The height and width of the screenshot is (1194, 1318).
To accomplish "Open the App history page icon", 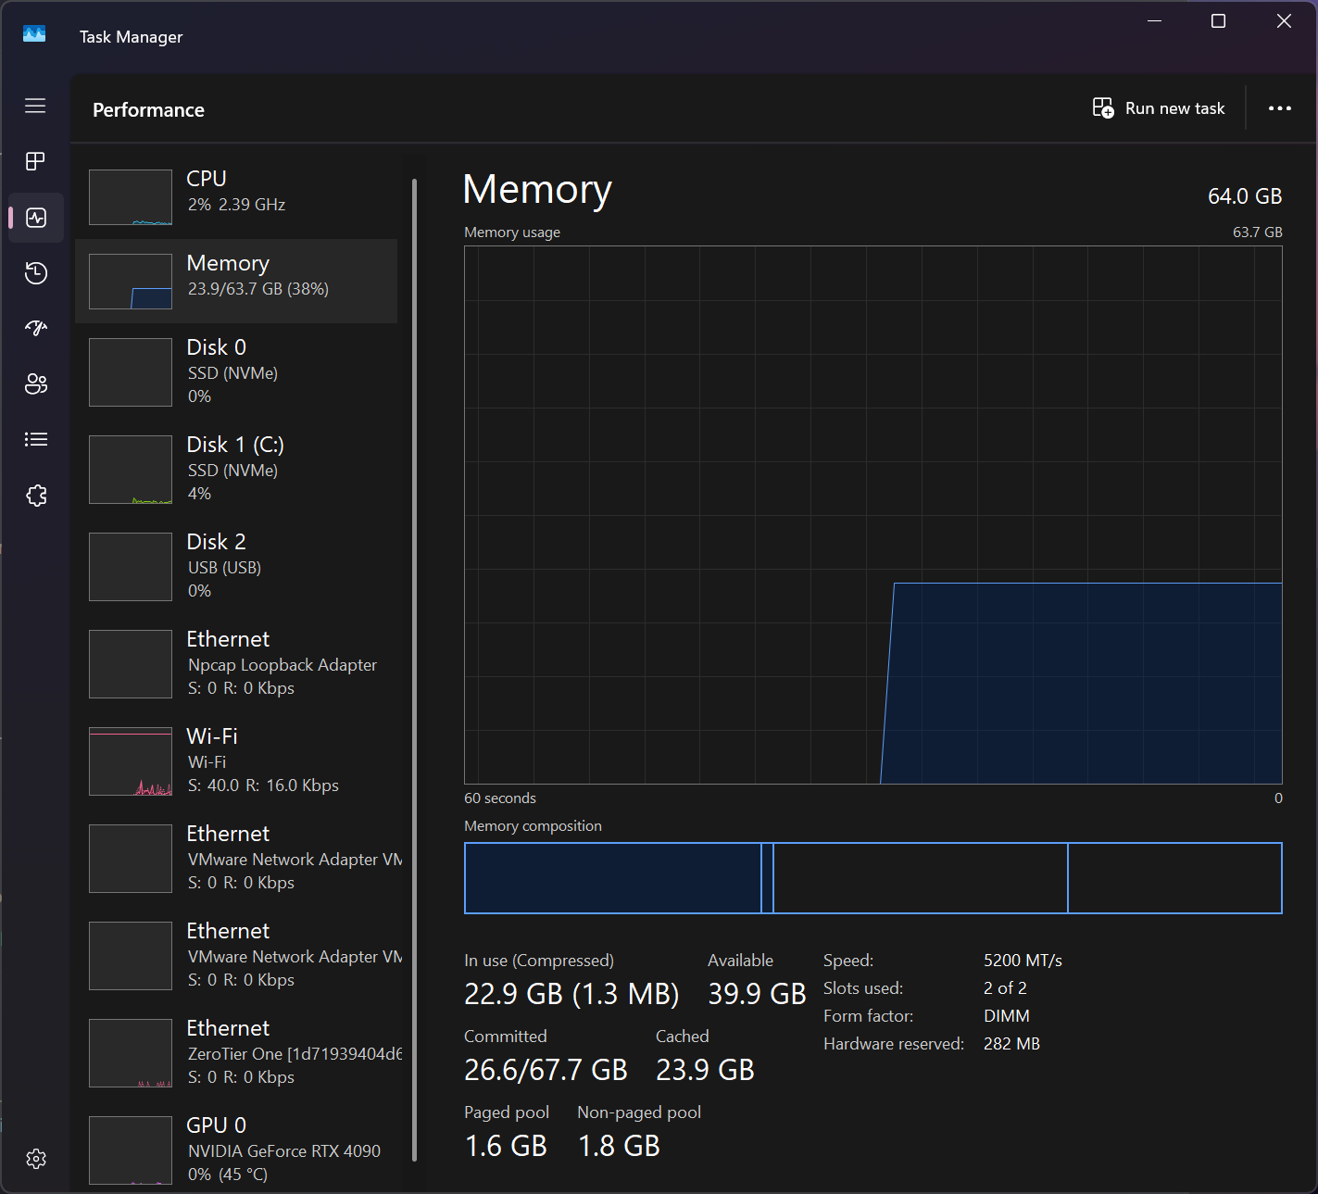I will click(x=36, y=273).
